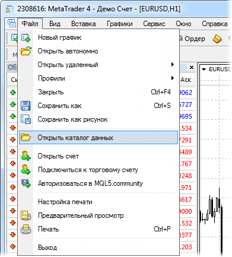232x257 pixels.
Task: Expand the Профили submenu
Action: click(x=98, y=78)
